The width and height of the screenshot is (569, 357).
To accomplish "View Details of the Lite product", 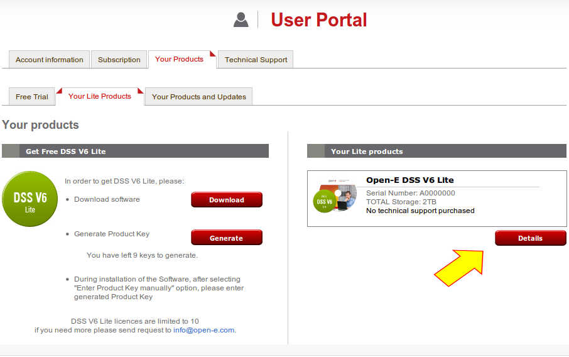I will 531,238.
